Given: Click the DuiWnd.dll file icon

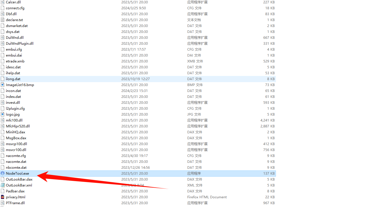Looking at the screenshot, I should coord(3,38).
